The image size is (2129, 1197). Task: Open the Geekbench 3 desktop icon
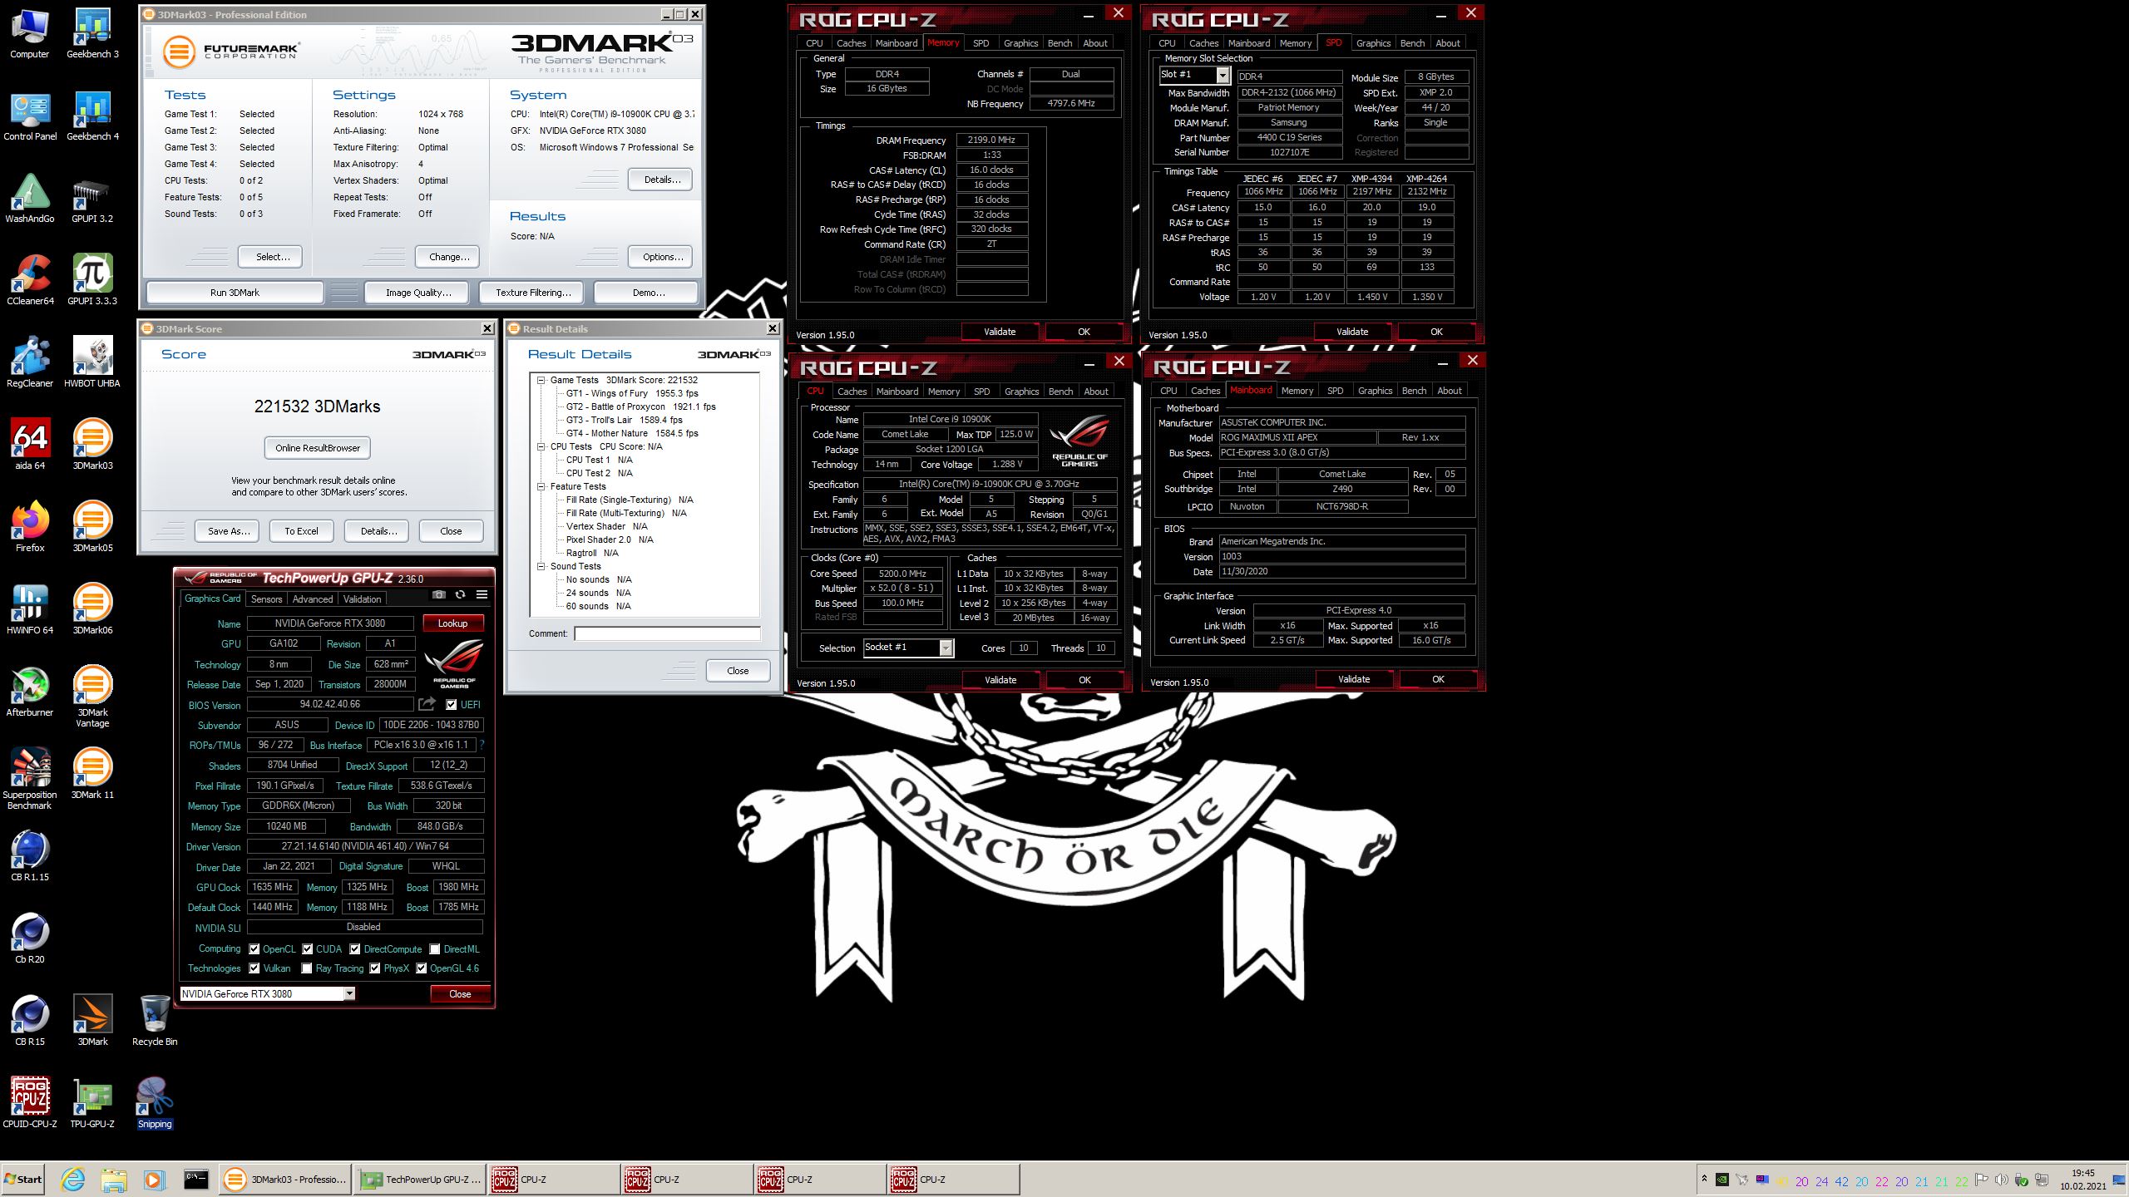[x=92, y=33]
